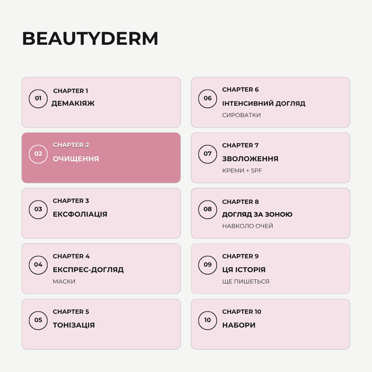Click the 01 circle number icon
372x372 pixels.
(38, 99)
